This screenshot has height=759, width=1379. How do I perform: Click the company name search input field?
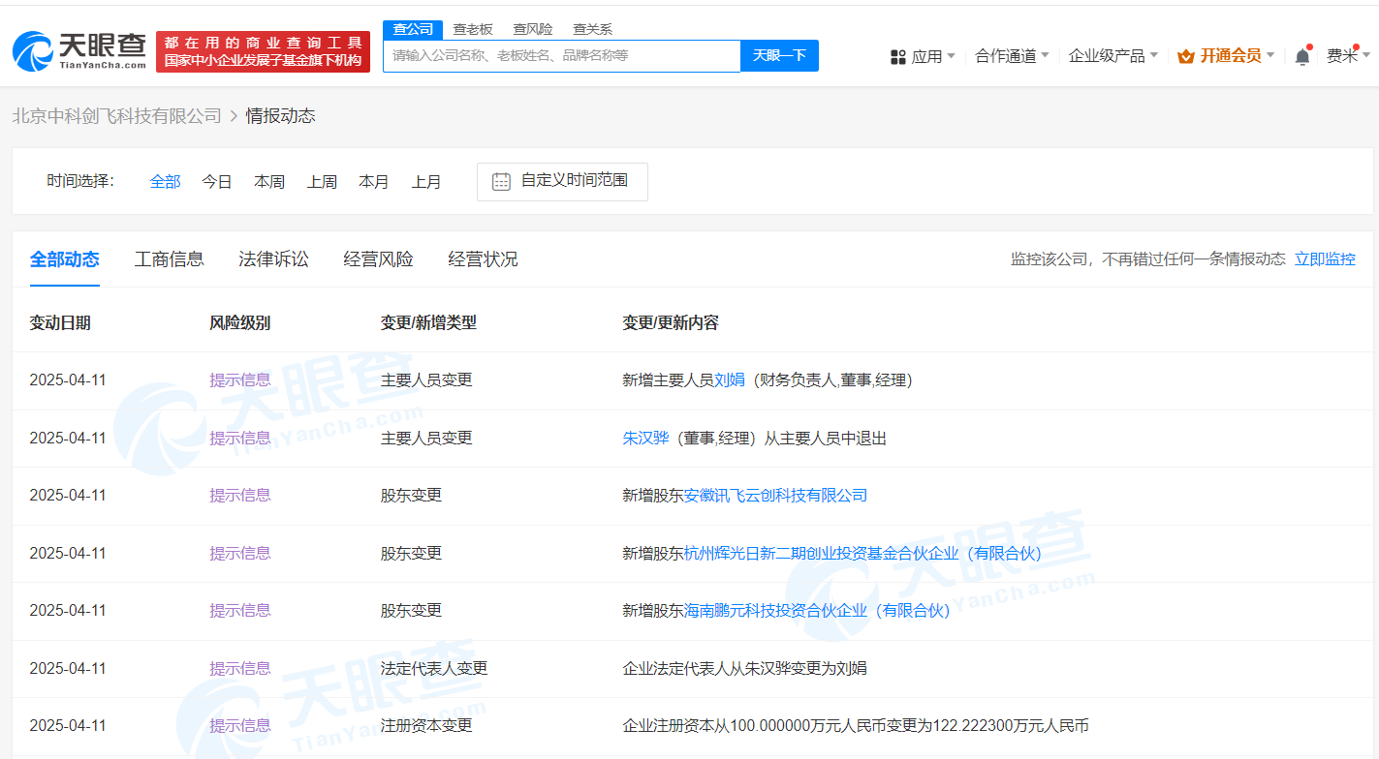pyautogui.click(x=562, y=55)
